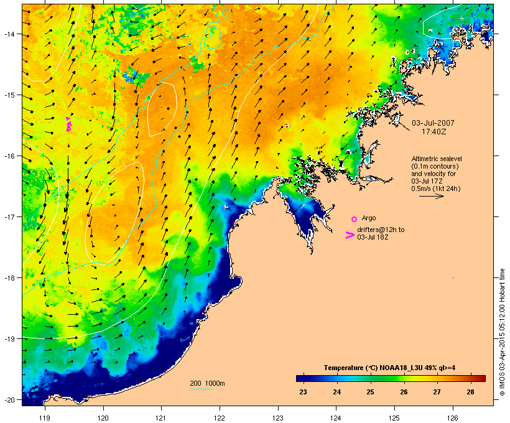The image size is (510, 423).
Task: Click the IMOS copyright vertical text
Action: pyautogui.click(x=502, y=332)
